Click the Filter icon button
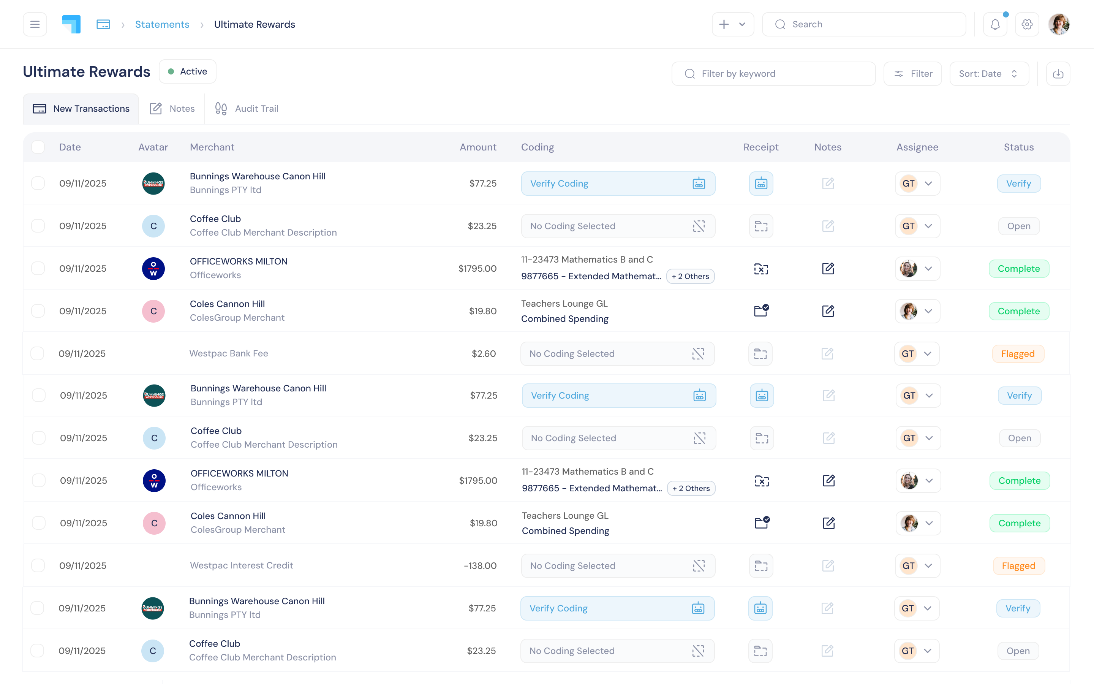Image resolution: width=1094 pixels, height=684 pixels. 912,73
